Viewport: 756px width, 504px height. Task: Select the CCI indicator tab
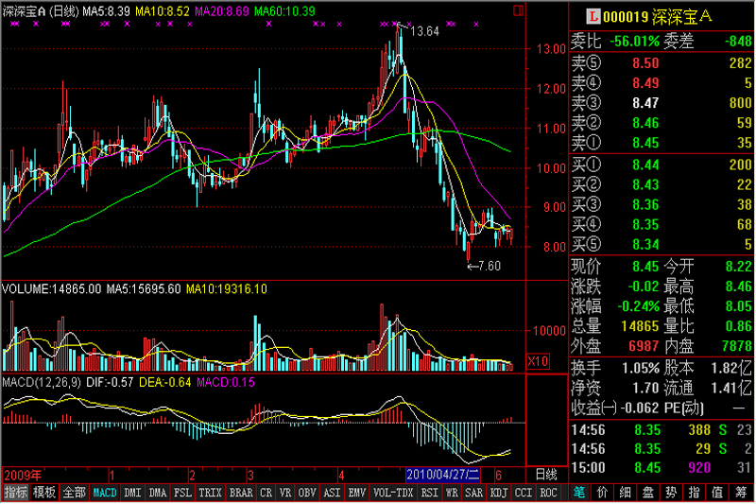click(524, 493)
